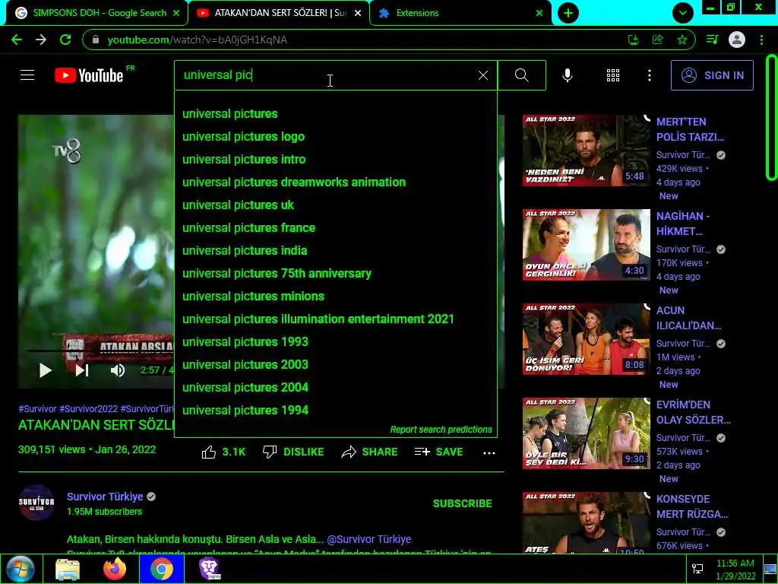This screenshot has height=584, width=778.
Task: Select suggestion 'universal pictures illumination entertainment 2021'
Action: point(335,319)
